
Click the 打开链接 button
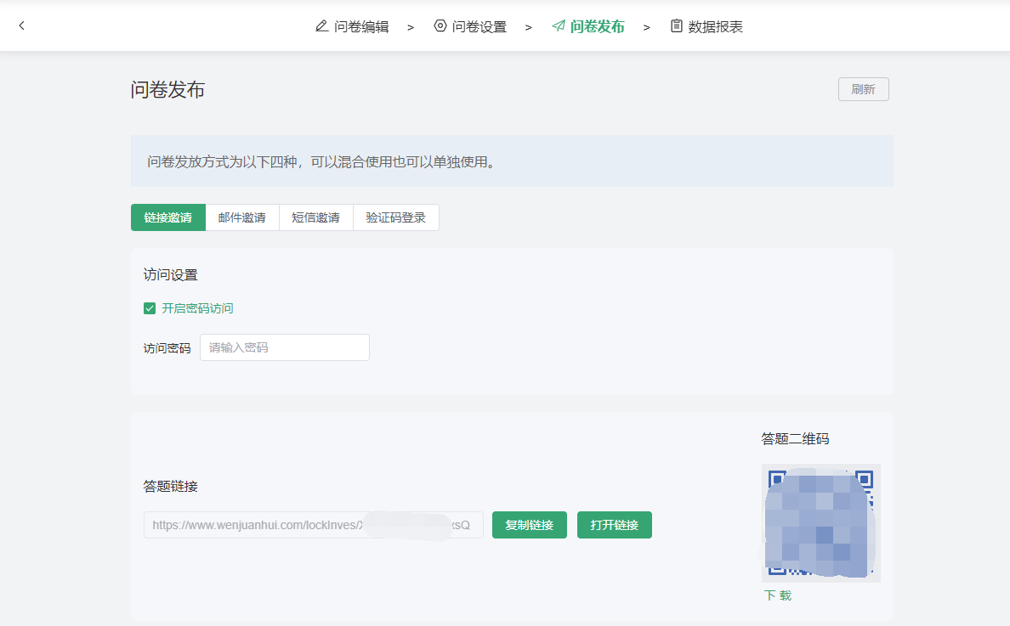[615, 525]
